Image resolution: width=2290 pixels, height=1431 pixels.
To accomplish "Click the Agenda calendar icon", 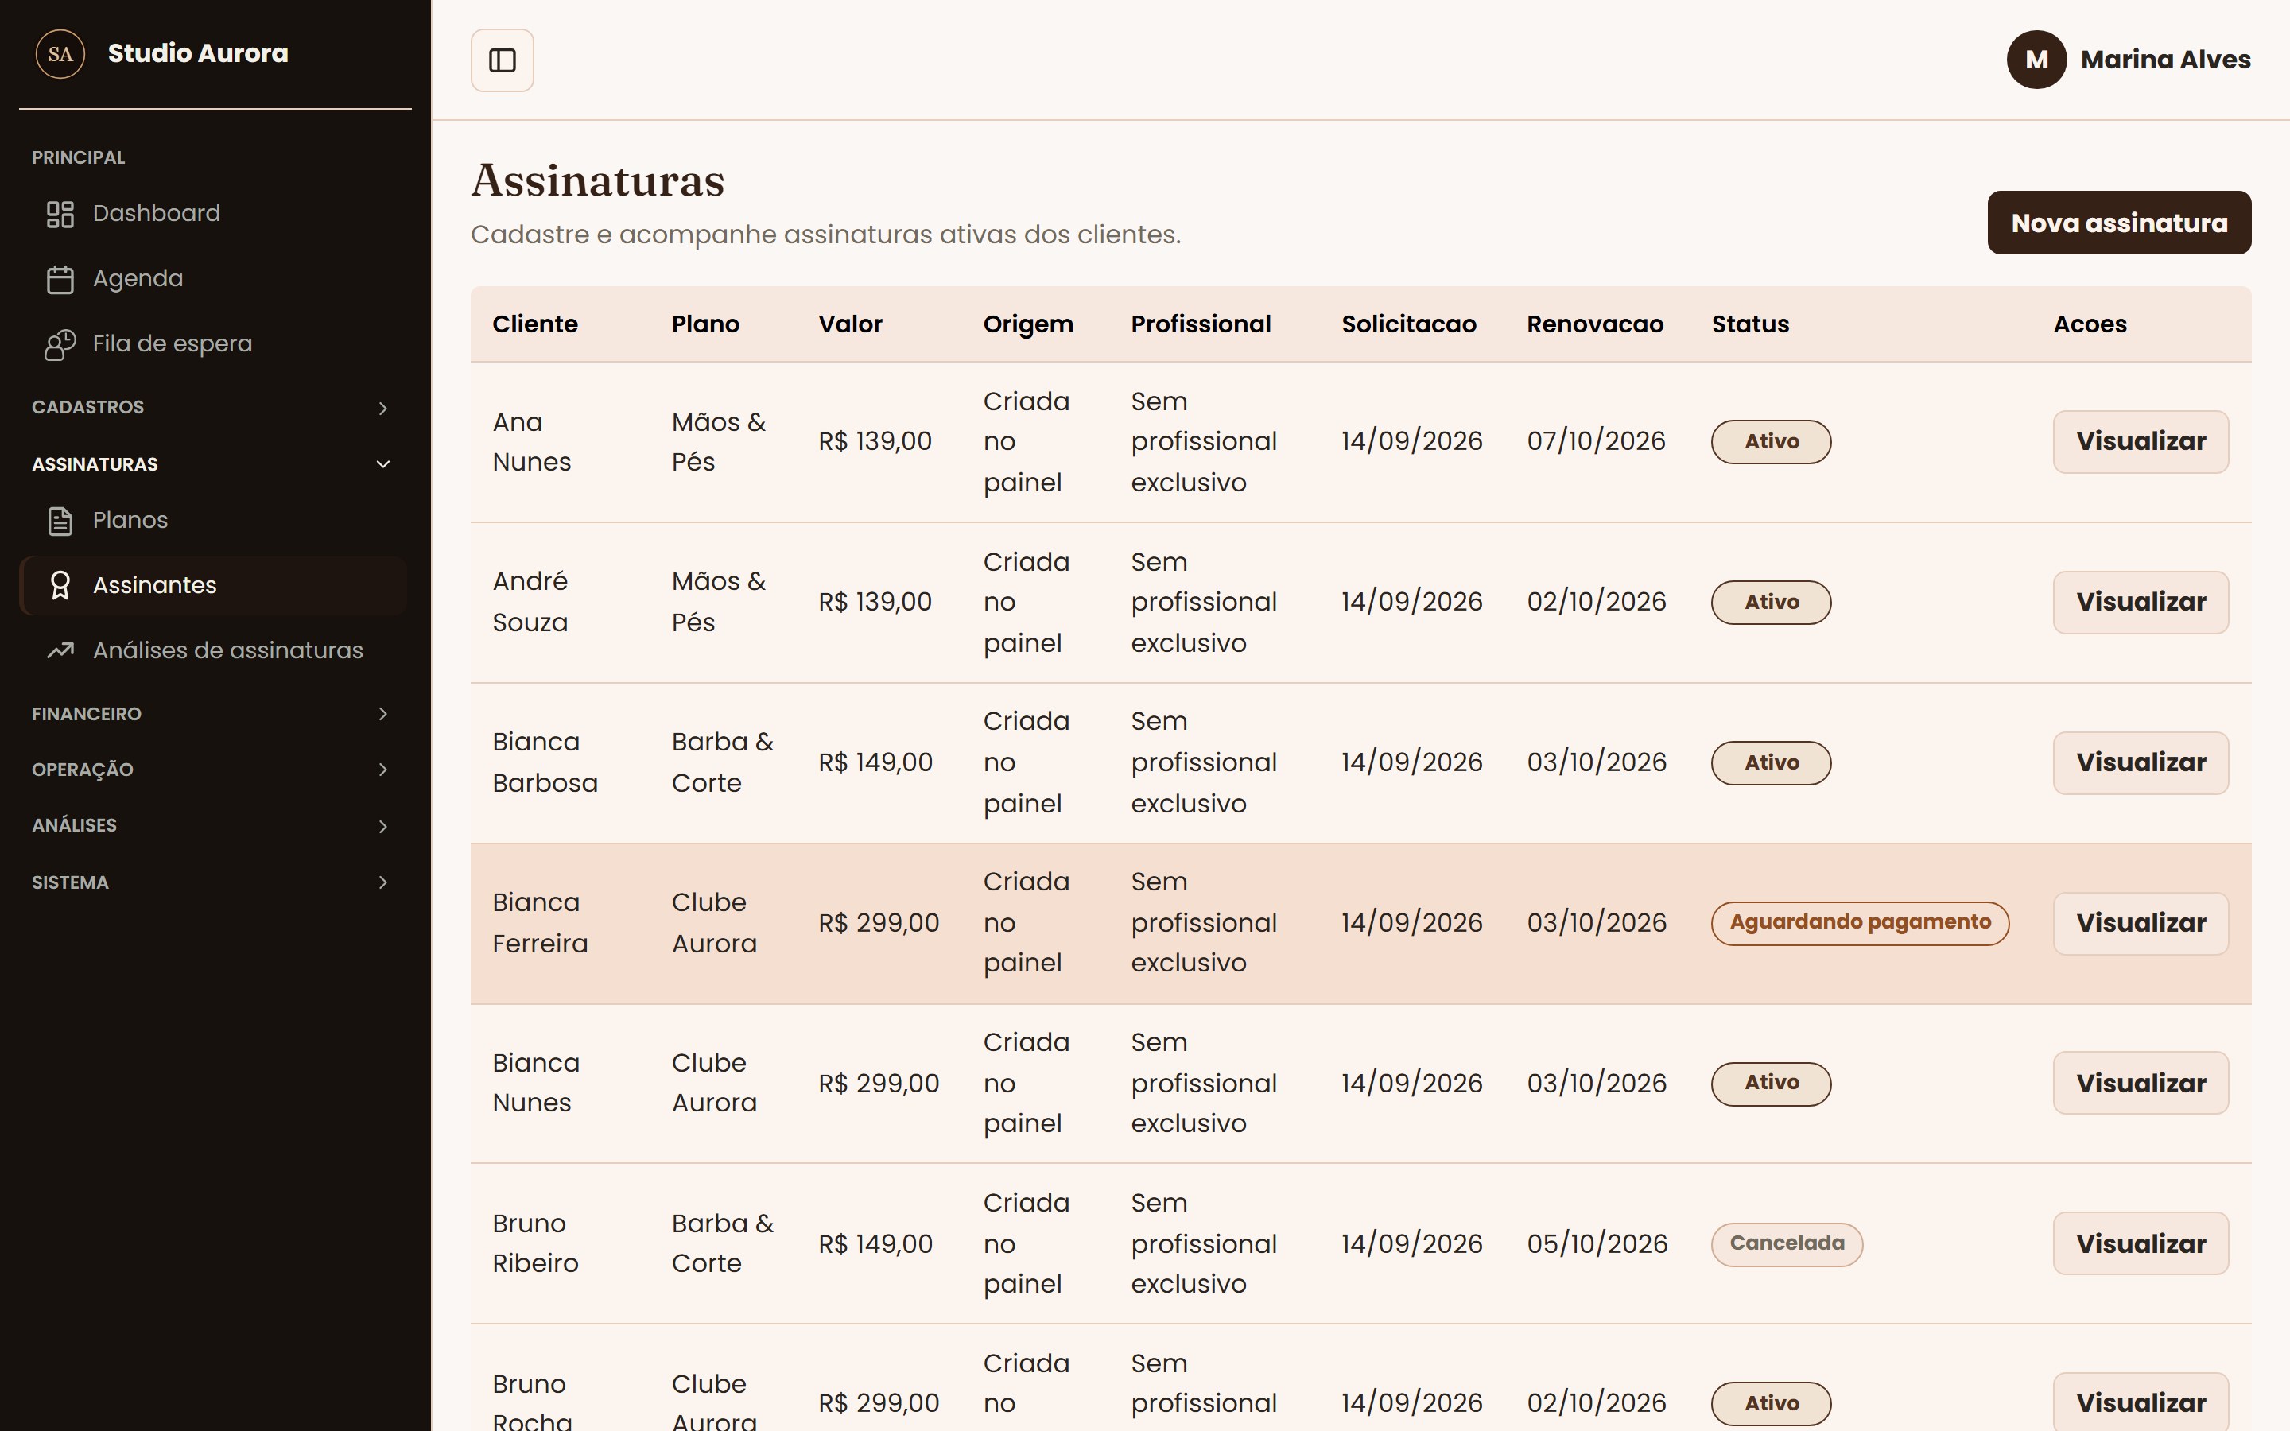I will (x=60, y=279).
